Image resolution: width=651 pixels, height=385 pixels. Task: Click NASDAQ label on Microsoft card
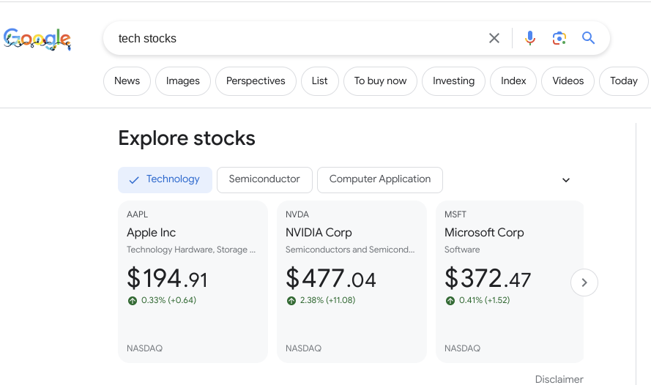462,348
